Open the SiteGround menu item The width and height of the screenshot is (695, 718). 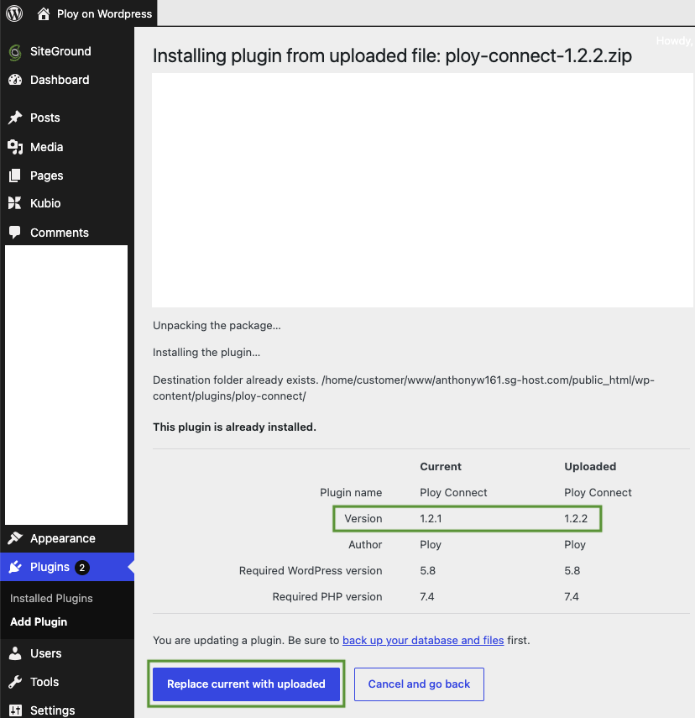tap(60, 51)
